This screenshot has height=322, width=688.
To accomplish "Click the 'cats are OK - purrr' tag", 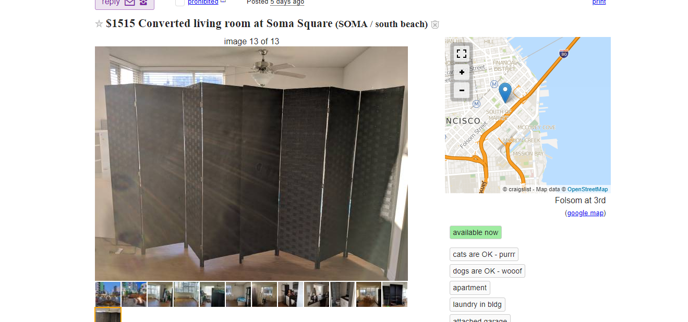I will [x=484, y=254].
